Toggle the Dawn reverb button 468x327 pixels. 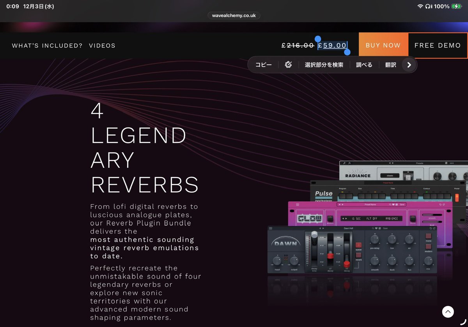(x=358, y=255)
